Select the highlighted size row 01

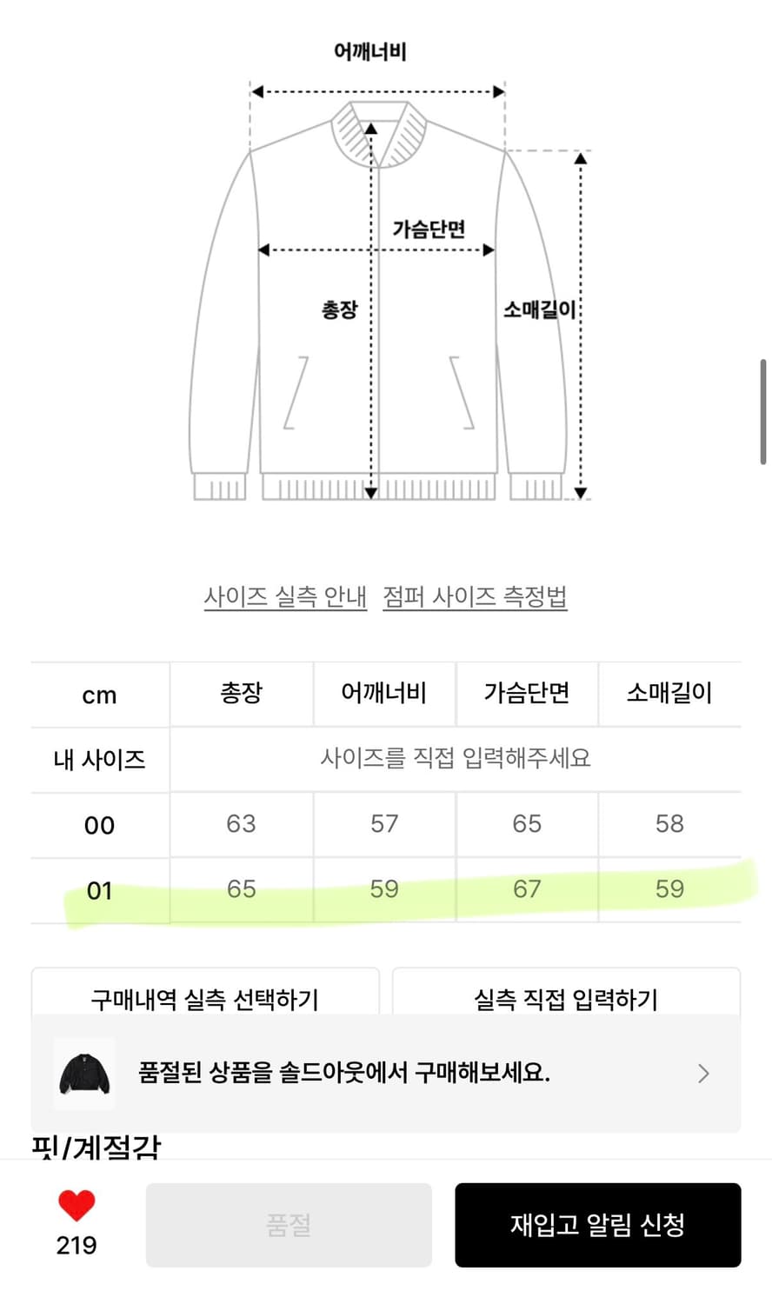click(x=98, y=889)
